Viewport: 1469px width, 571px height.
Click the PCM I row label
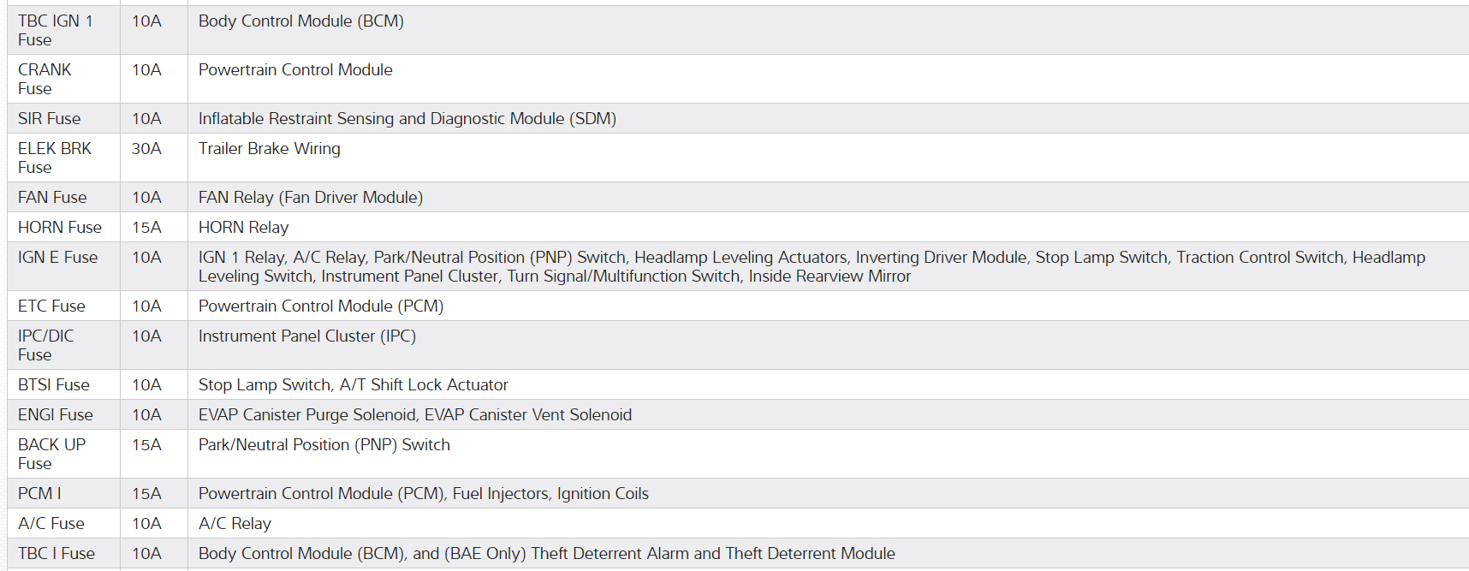pyautogui.click(x=39, y=494)
